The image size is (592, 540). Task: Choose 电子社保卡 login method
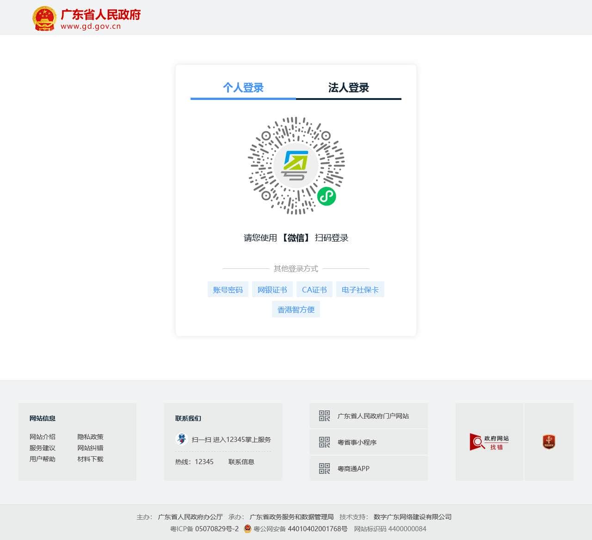(x=360, y=290)
